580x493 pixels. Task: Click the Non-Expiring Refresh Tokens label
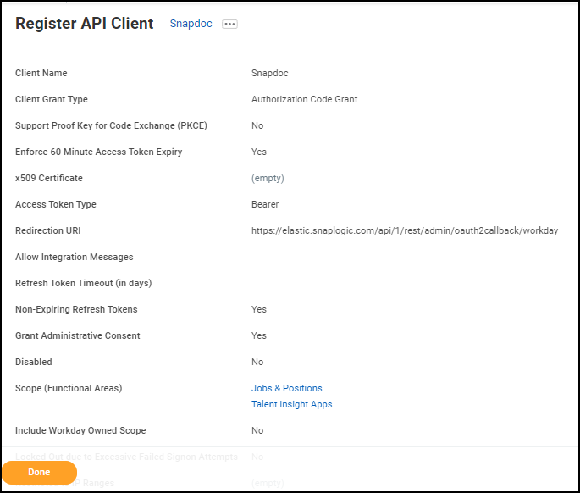pyautogui.click(x=76, y=309)
